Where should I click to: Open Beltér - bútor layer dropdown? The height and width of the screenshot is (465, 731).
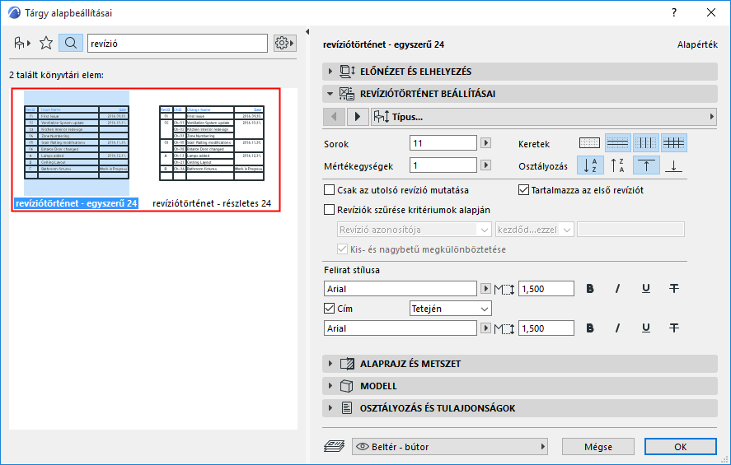pyautogui.click(x=450, y=446)
